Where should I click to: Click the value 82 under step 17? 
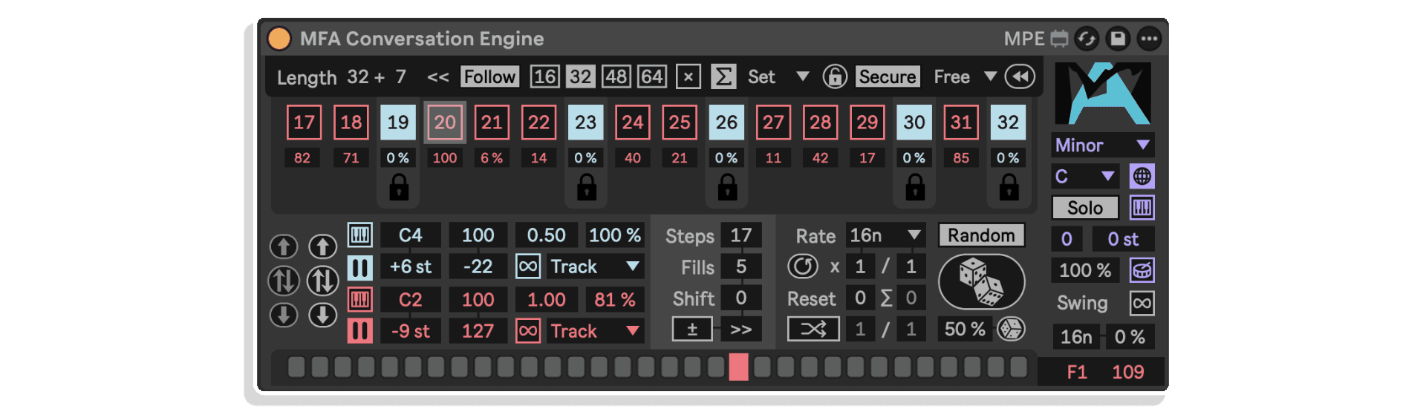click(x=302, y=158)
